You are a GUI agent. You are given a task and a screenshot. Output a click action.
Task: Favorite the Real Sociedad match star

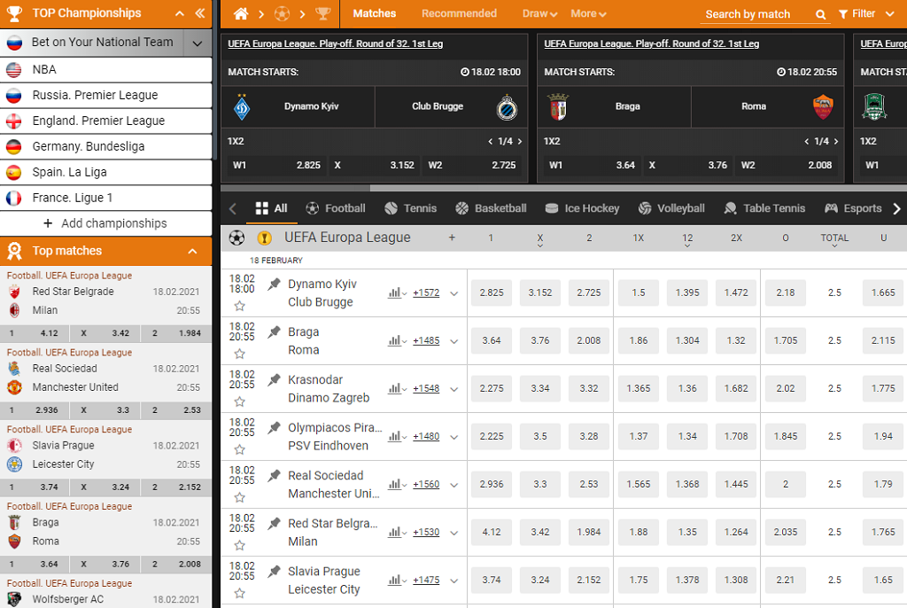click(239, 497)
